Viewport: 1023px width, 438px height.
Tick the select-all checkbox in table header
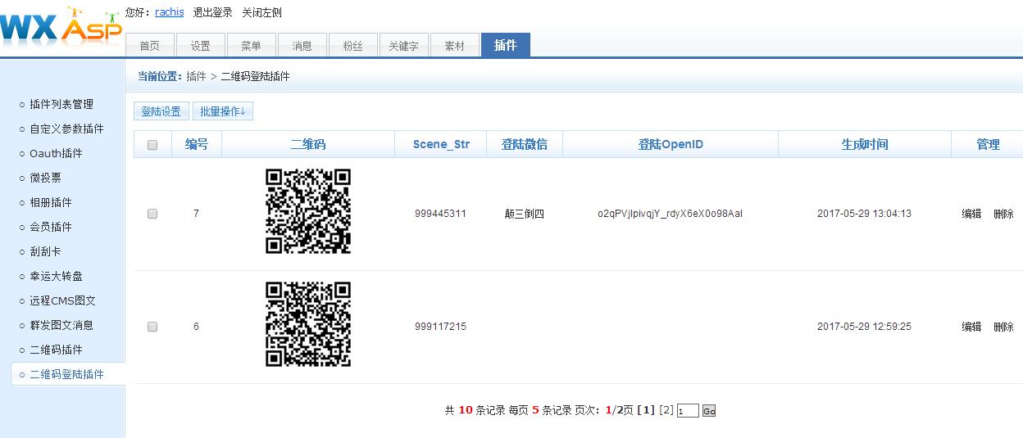(152, 145)
